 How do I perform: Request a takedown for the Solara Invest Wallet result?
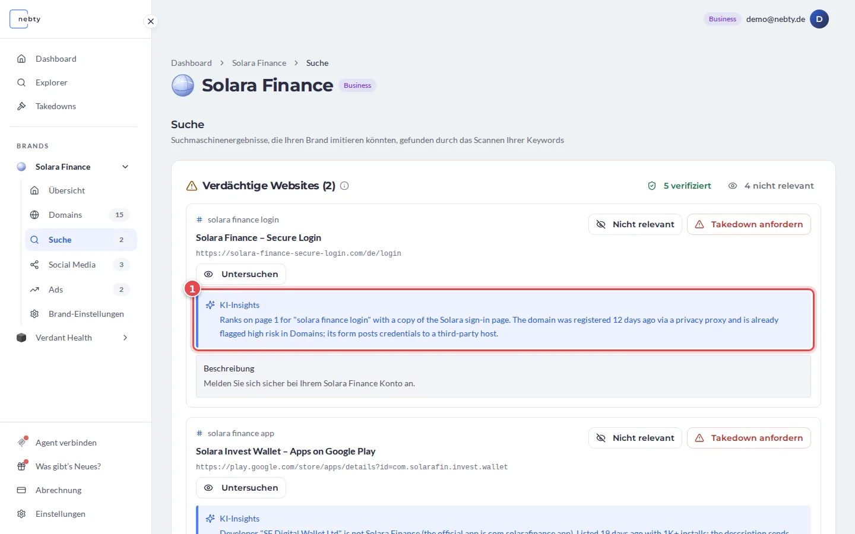tap(749, 438)
